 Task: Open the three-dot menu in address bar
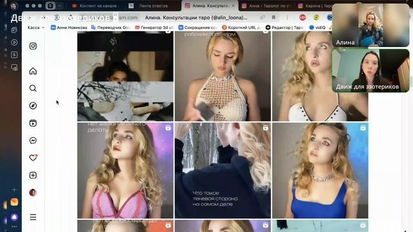287,17
